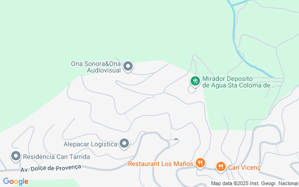
Task: Click the Ona Sonora&Ona Audiovisual label text
Action: [x=96, y=67]
